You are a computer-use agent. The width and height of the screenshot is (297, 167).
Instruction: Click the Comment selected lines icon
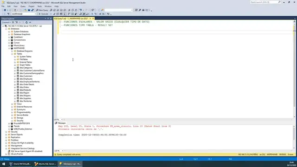coord(92,14)
